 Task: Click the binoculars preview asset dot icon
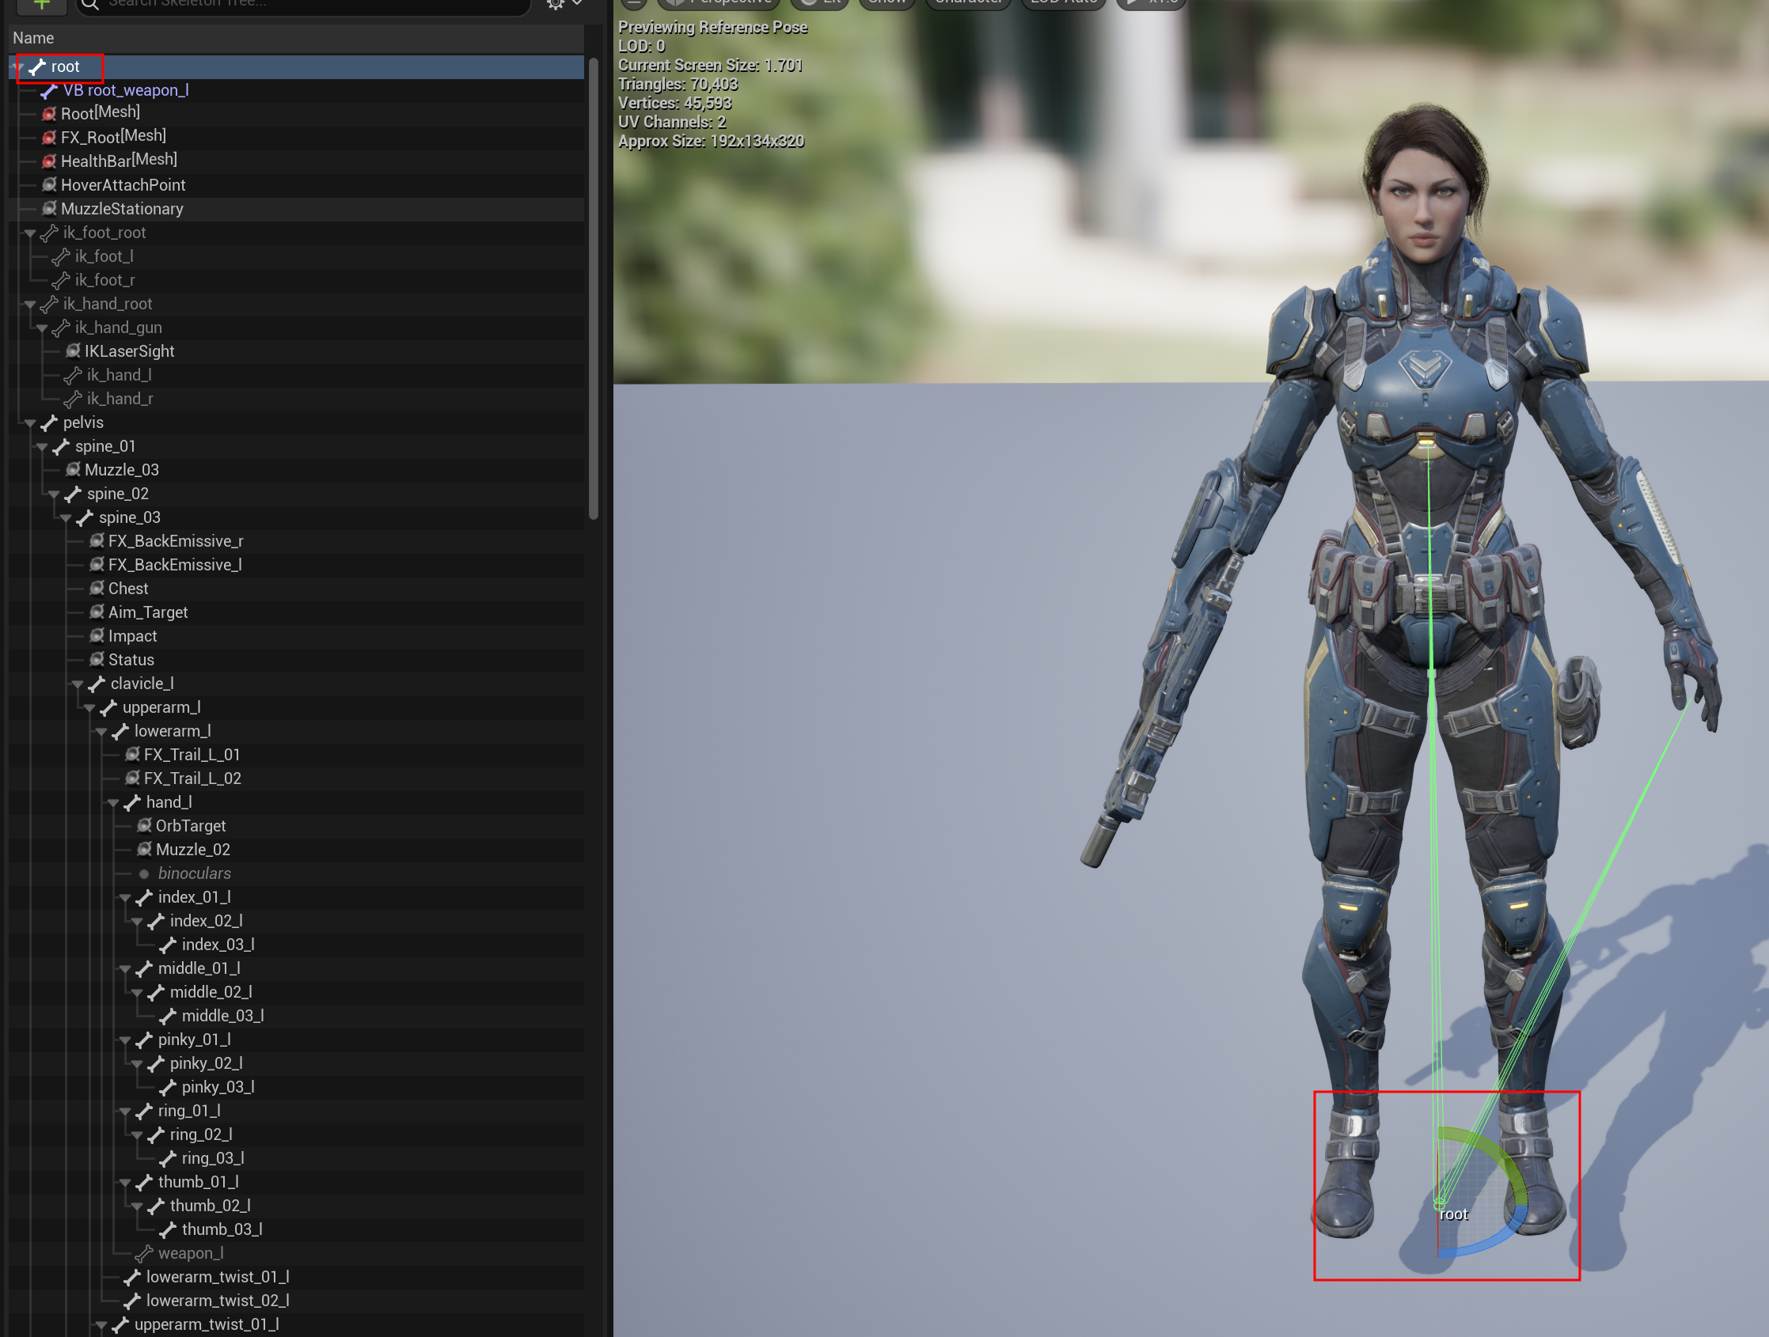point(144,873)
